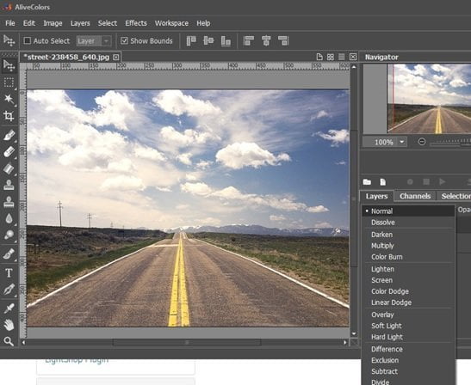Screen dimensions: 471x385
Task: Select the Blur droplet tool
Action: pos(9,218)
